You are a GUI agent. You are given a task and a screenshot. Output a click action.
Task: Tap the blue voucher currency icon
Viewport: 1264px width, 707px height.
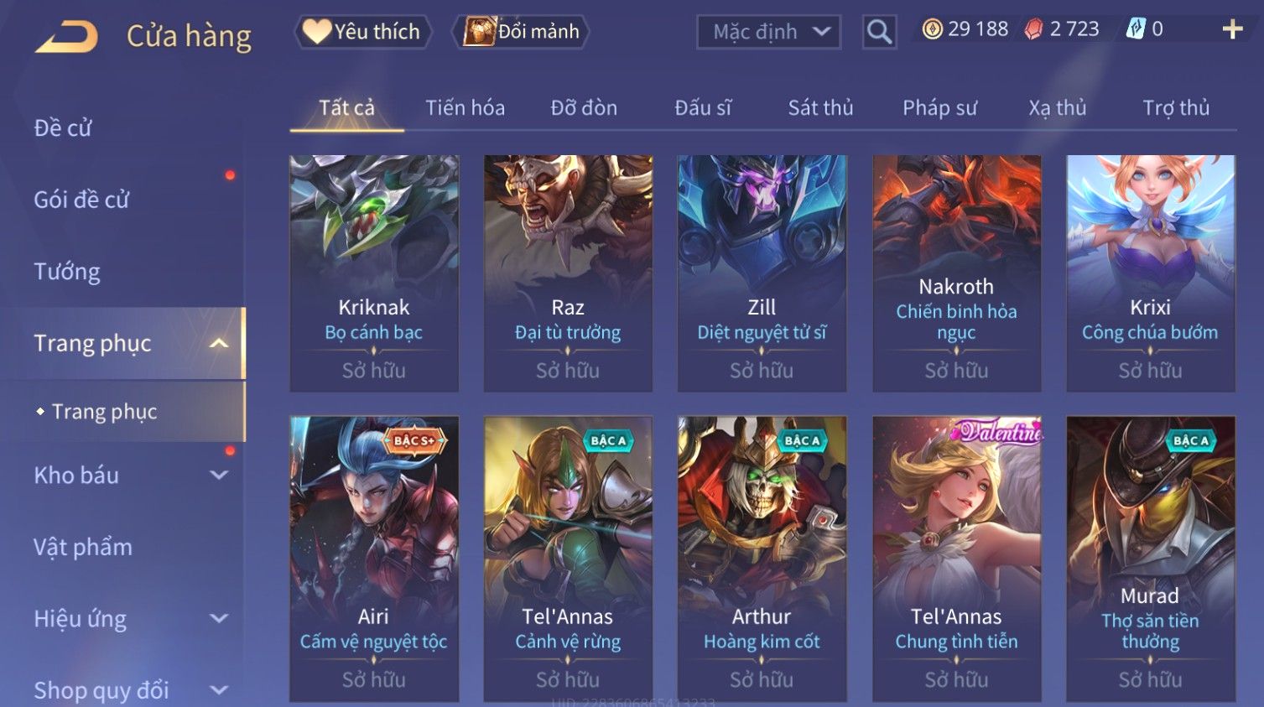(x=1136, y=29)
